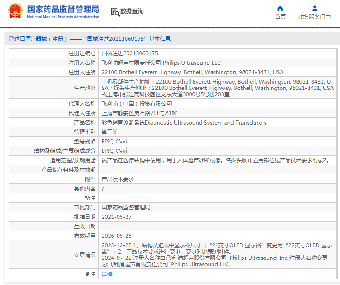Image resolution: width=340 pixels, height=285 pixels.
Task: Click National Medical Products Administration subtitle
Action: (x=63, y=17)
